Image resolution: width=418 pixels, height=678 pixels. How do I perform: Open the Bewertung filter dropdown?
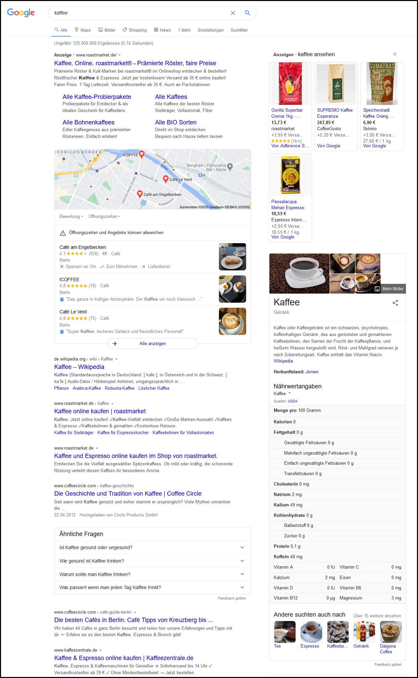pyautogui.click(x=71, y=217)
